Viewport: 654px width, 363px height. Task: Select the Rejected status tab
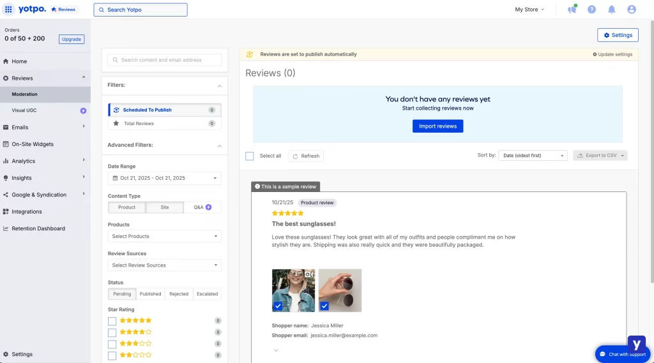179,294
